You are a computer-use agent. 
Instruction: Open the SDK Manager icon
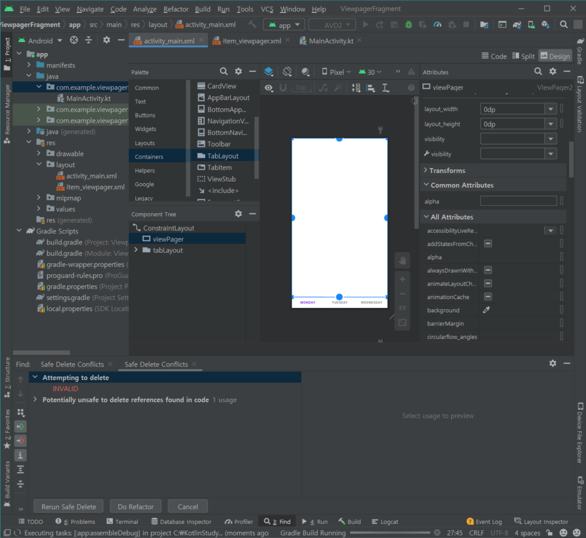[x=546, y=25]
